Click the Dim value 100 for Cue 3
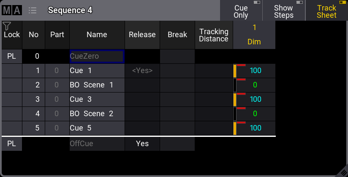This screenshot has width=348, height=177. 256,99
